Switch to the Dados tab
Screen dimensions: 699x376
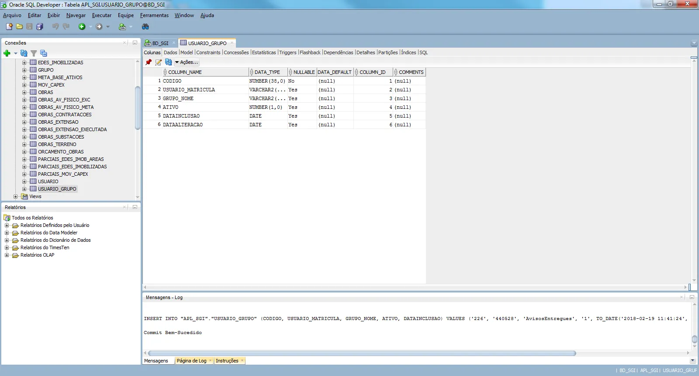click(x=170, y=52)
